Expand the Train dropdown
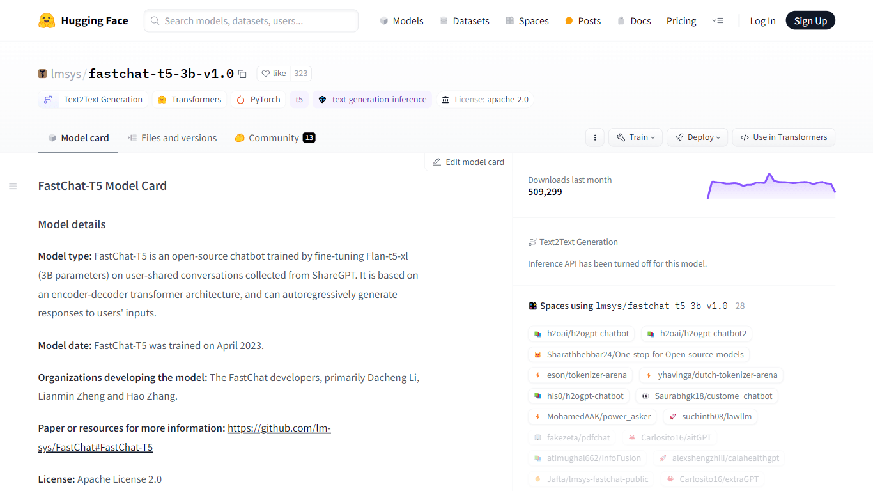The image size is (873, 491). [x=635, y=137]
